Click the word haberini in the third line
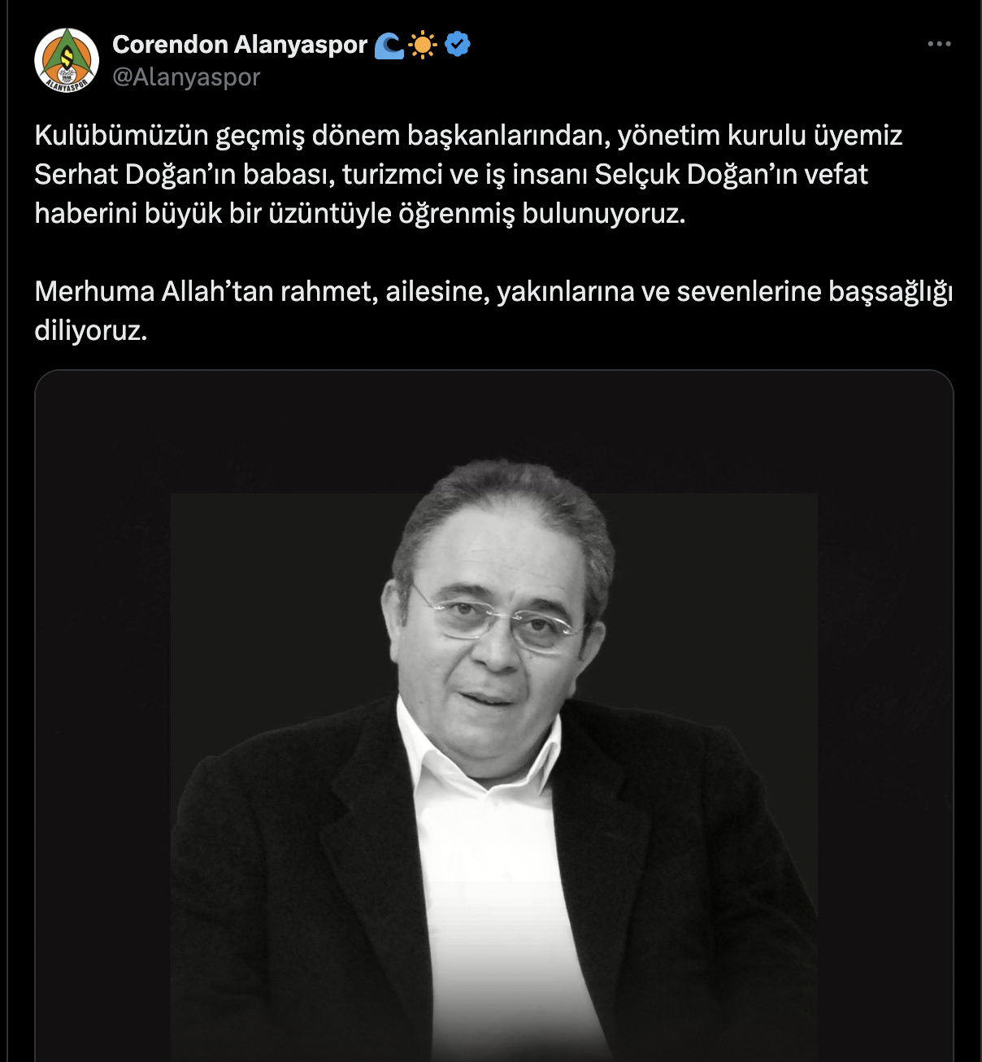 (x=86, y=213)
